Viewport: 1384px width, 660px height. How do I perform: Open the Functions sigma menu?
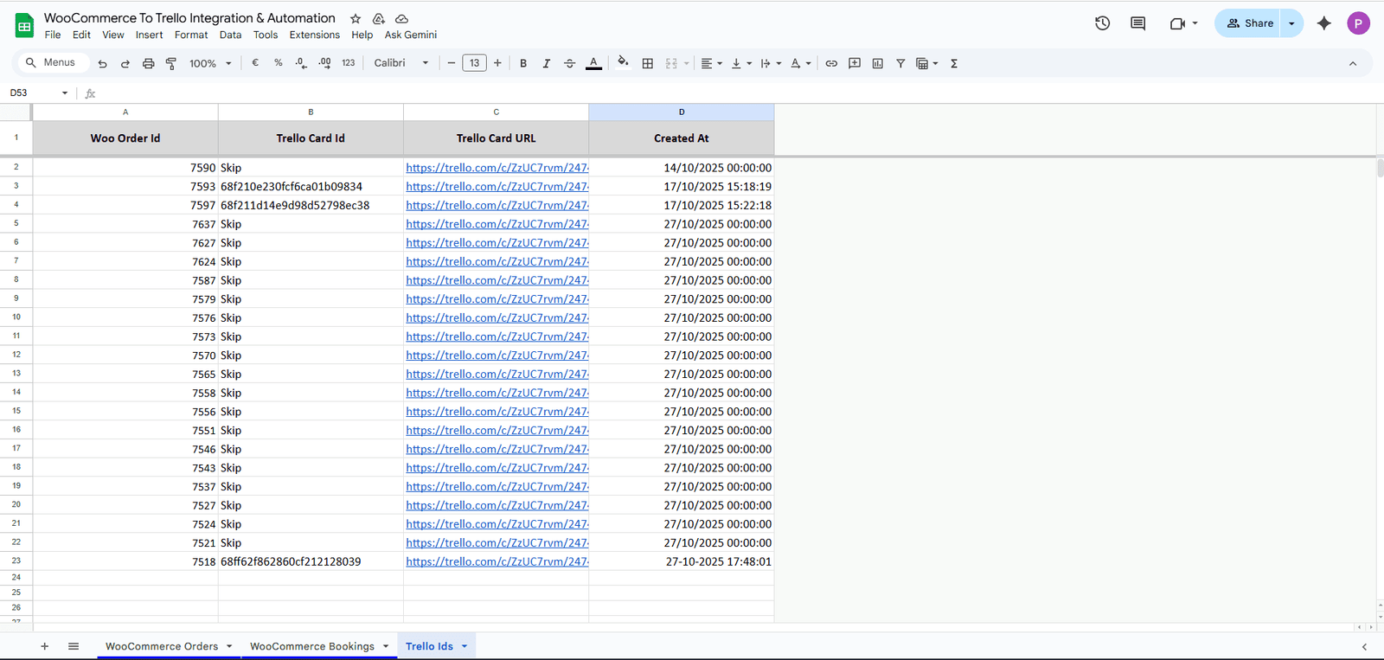coord(954,63)
